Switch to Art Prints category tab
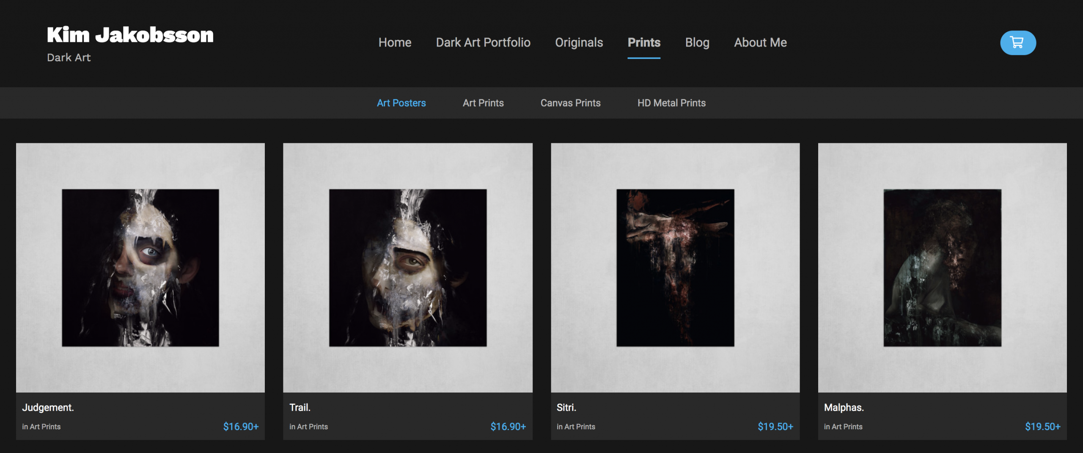This screenshot has height=453, width=1083. pos(483,103)
